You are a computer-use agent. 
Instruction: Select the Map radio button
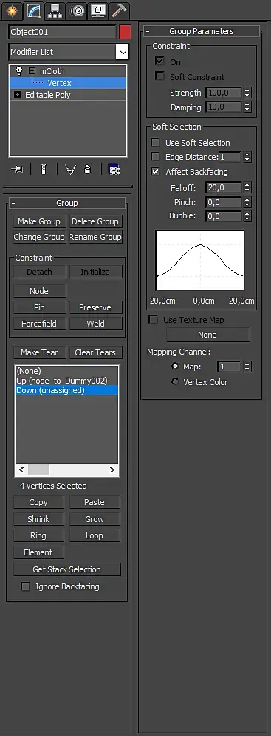[175, 366]
